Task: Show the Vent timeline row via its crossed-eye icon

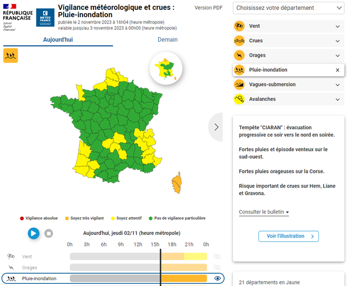Action: [x=218, y=256]
